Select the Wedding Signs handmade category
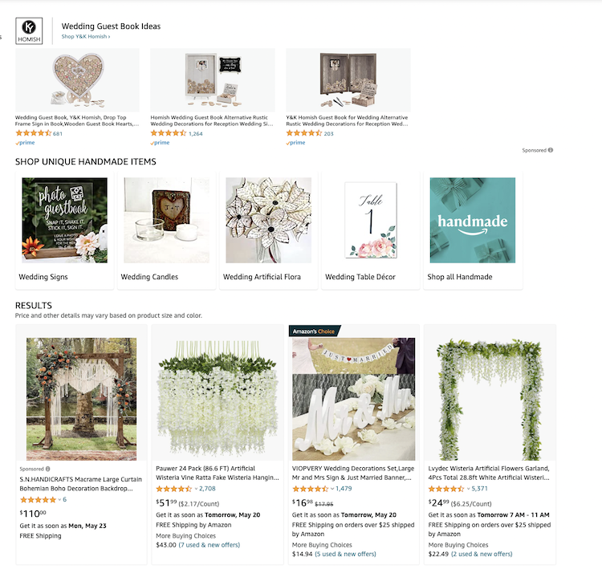 pos(64,230)
